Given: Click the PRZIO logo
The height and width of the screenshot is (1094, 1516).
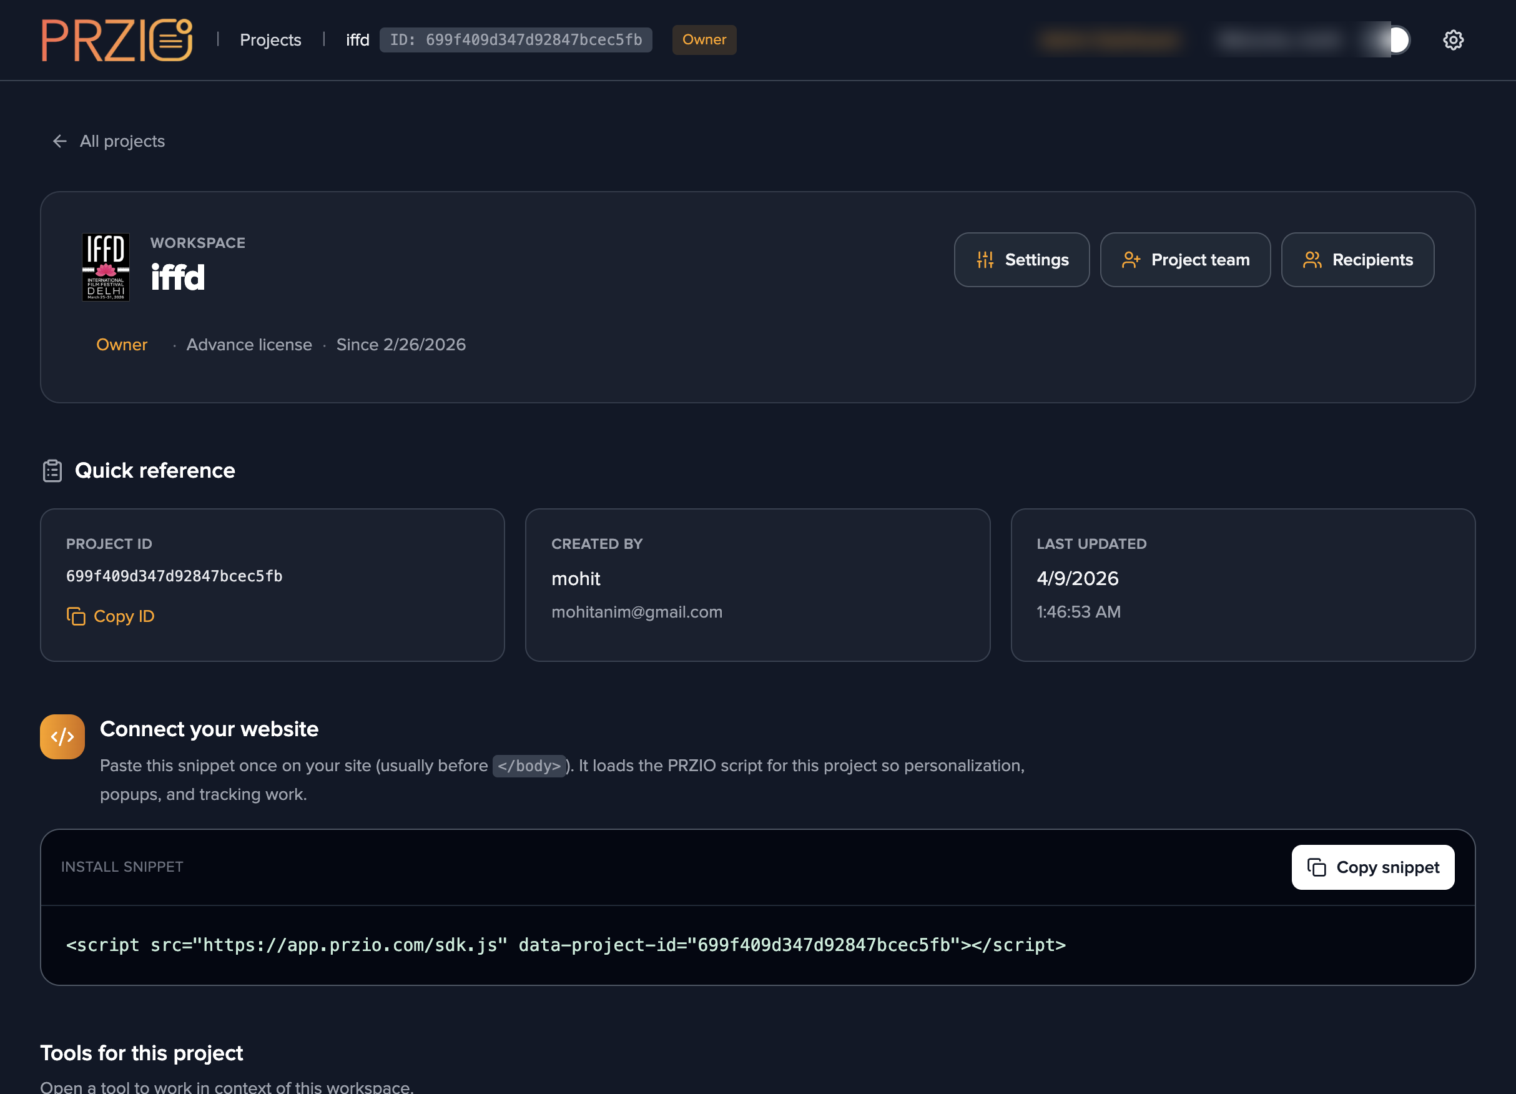Looking at the screenshot, I should tap(117, 40).
